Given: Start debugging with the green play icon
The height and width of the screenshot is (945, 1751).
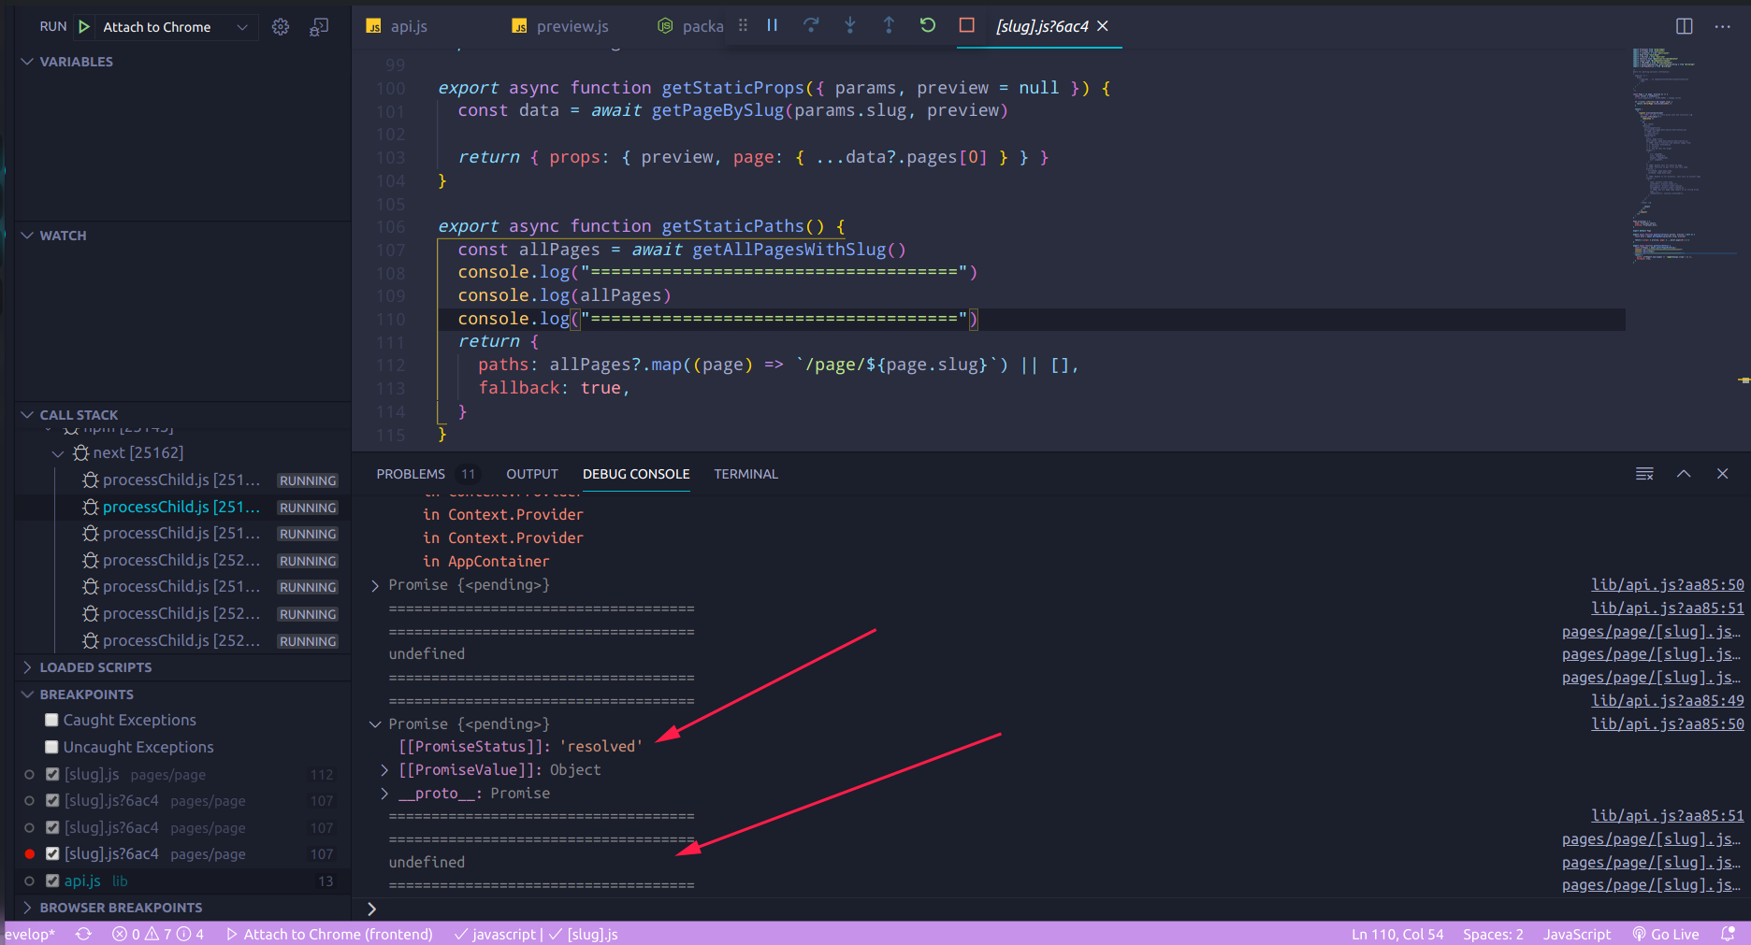Looking at the screenshot, I should point(84,27).
